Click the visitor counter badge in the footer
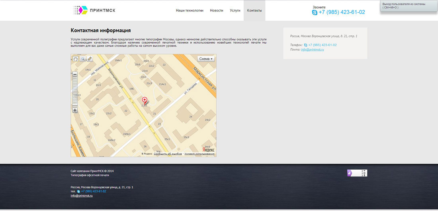The image size is (438, 211). [357, 173]
